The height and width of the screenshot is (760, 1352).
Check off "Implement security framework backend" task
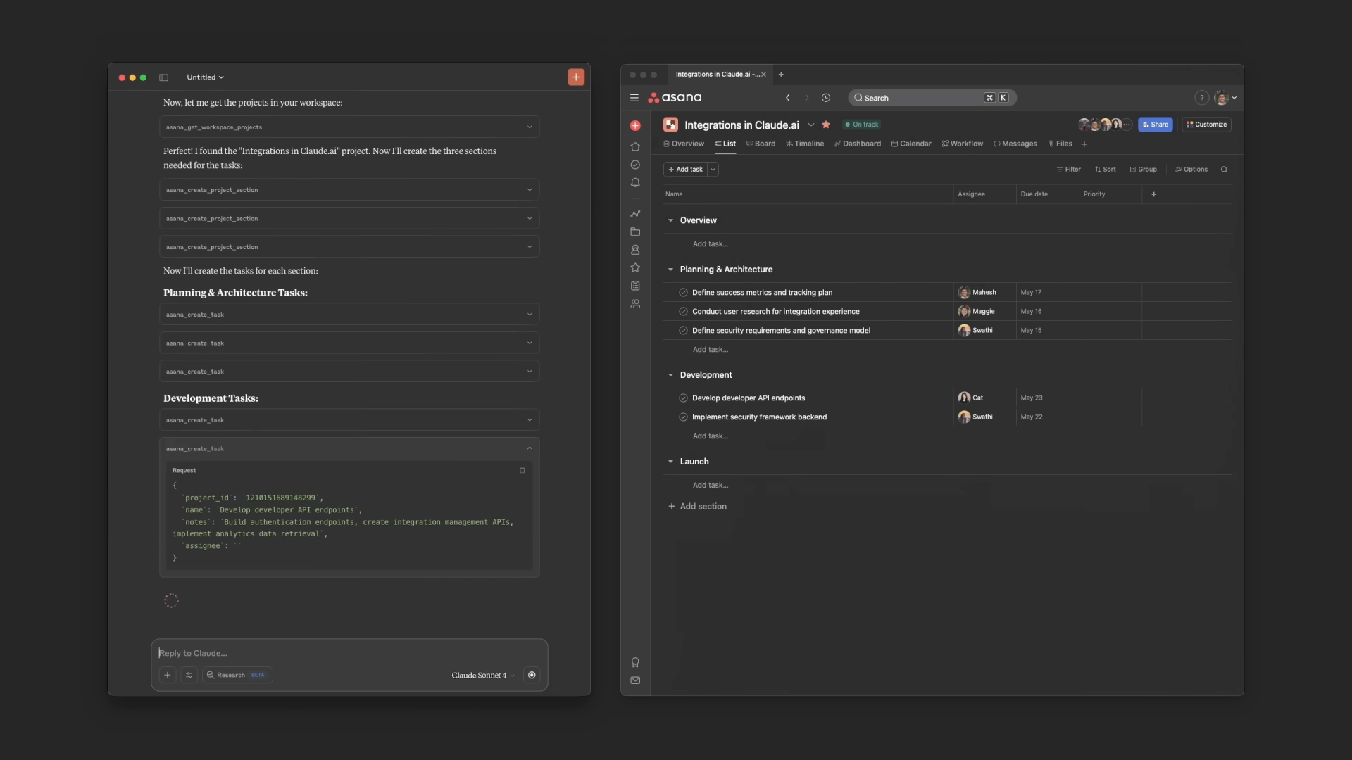(683, 417)
